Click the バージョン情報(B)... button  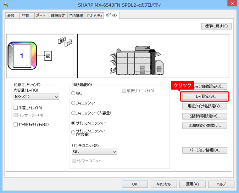click(x=205, y=150)
